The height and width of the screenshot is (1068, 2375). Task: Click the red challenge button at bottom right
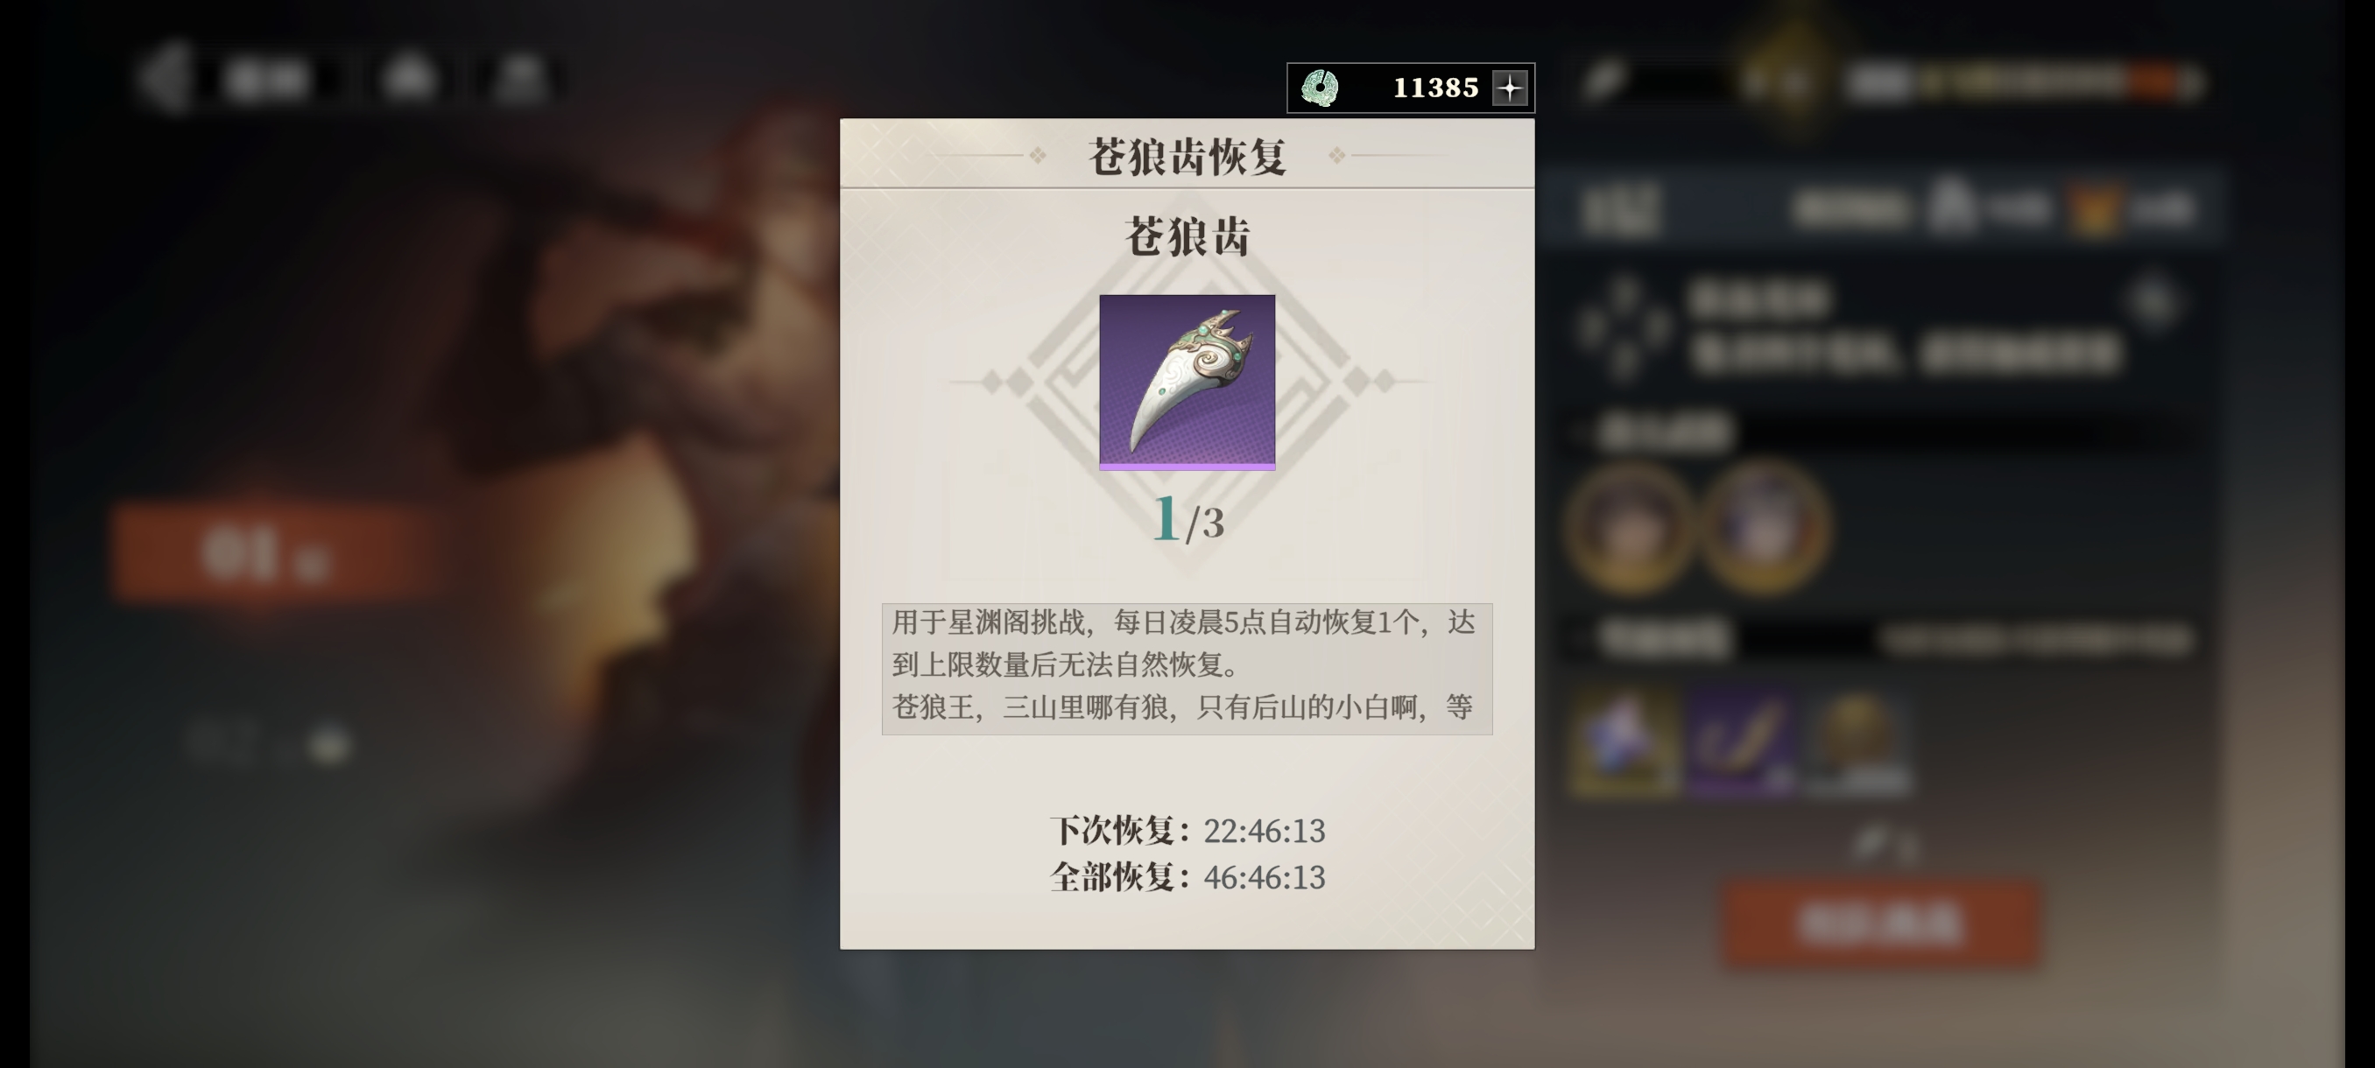tap(1882, 924)
